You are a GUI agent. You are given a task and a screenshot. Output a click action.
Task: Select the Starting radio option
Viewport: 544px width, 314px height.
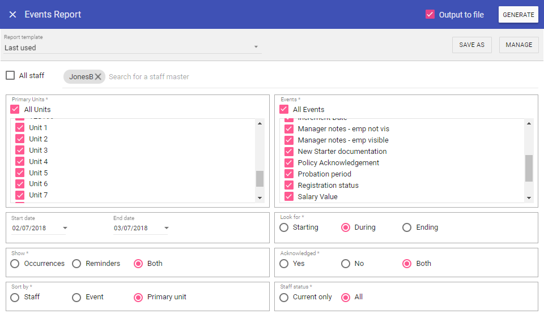tap(284, 227)
